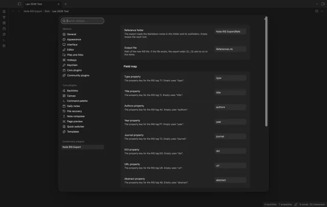Image resolution: width=327 pixels, height=207 pixels.
Task: Edit the Authors property key field
Action: [230, 107]
